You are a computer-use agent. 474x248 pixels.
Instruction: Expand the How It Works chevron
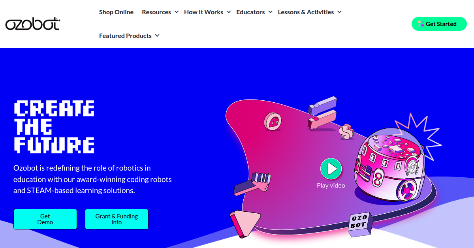point(228,12)
